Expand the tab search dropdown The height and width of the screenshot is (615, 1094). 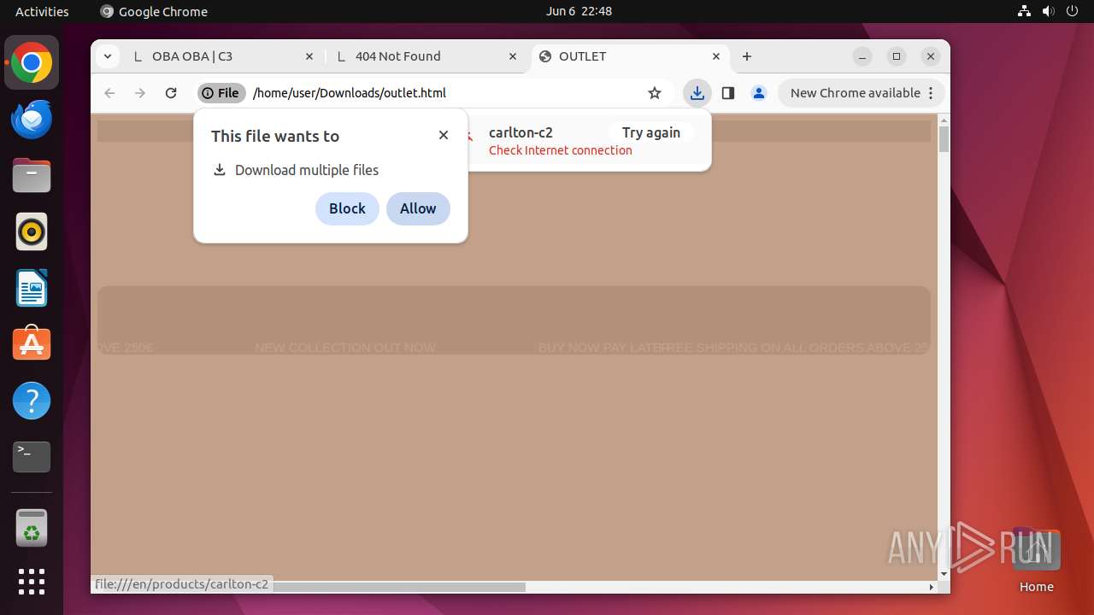pyautogui.click(x=107, y=56)
